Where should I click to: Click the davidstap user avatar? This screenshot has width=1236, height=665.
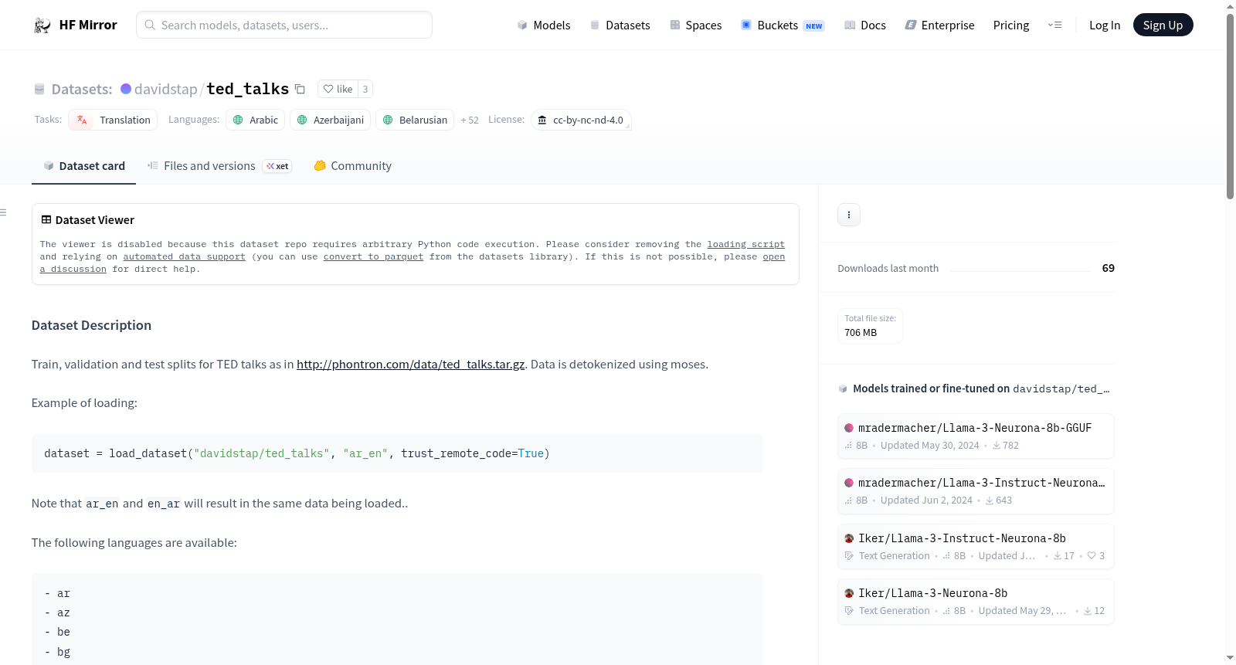[x=126, y=89]
